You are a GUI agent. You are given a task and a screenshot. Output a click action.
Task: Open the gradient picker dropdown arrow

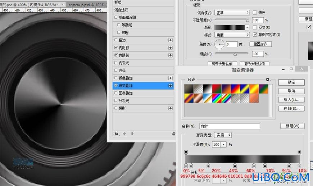coord(247,27)
